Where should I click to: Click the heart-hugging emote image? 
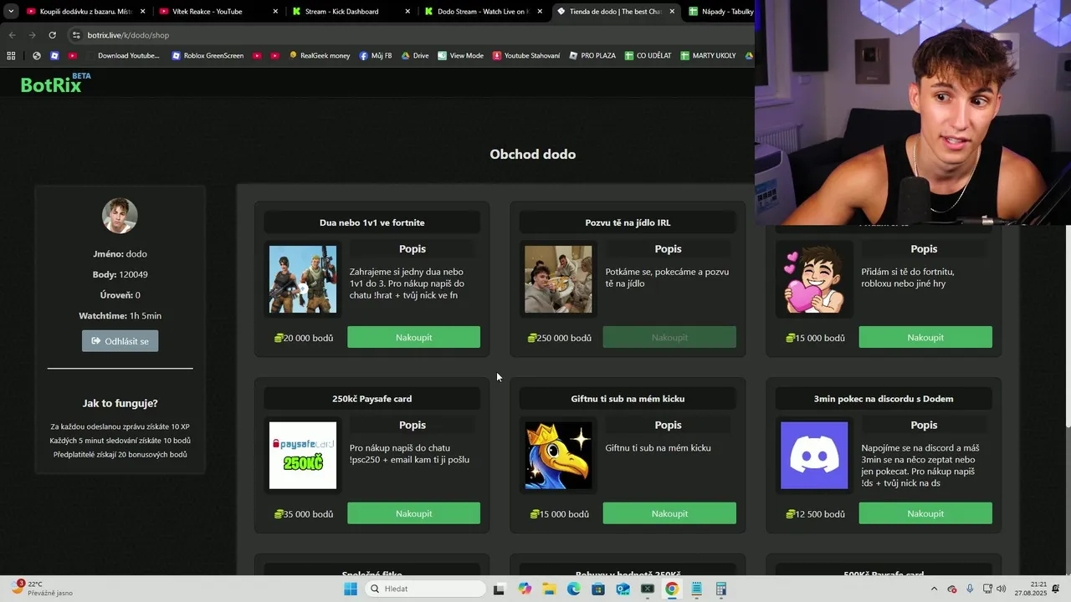(814, 279)
